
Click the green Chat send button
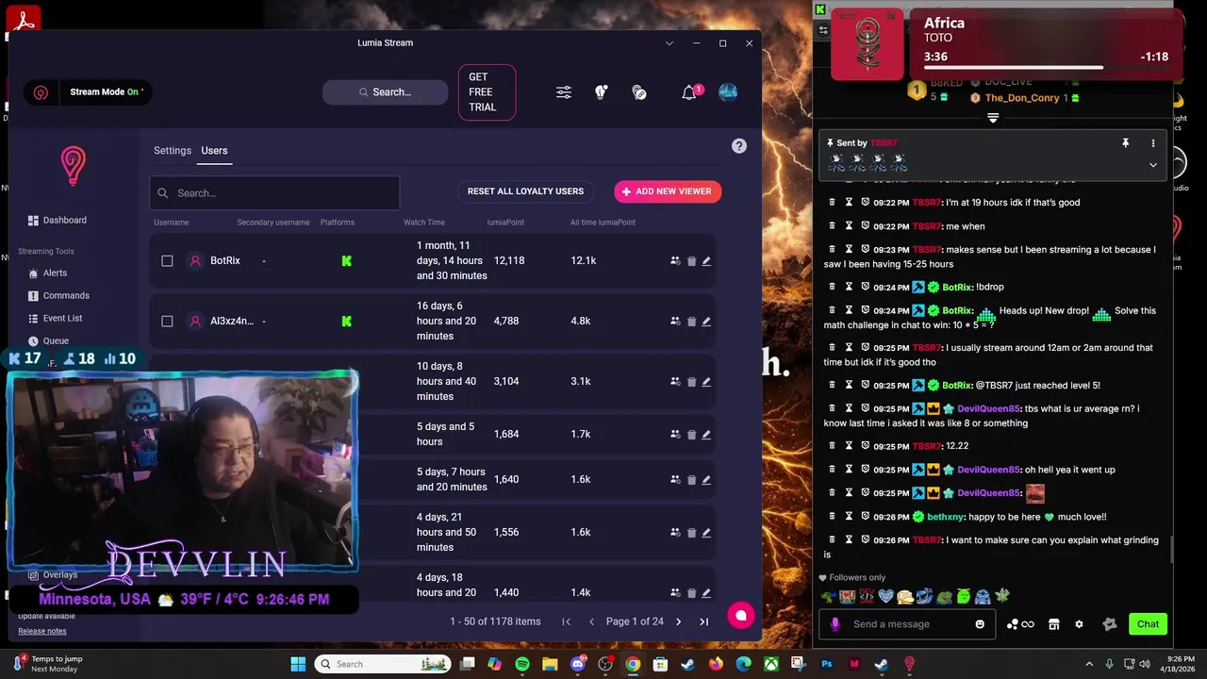pos(1148,624)
